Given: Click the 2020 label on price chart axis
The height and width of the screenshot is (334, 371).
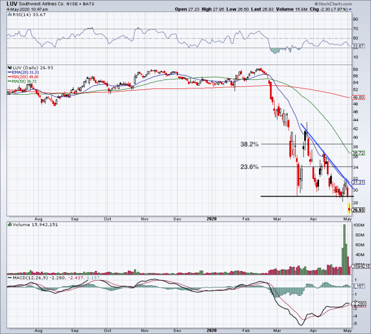Looking at the screenshot, I should [x=211, y=219].
